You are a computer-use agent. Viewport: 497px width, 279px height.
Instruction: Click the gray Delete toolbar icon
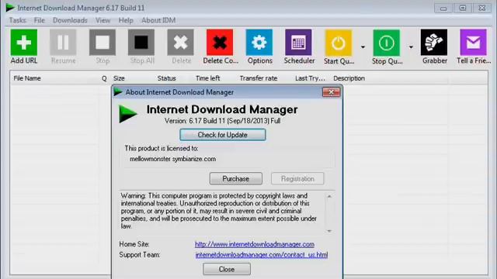pyautogui.click(x=181, y=43)
